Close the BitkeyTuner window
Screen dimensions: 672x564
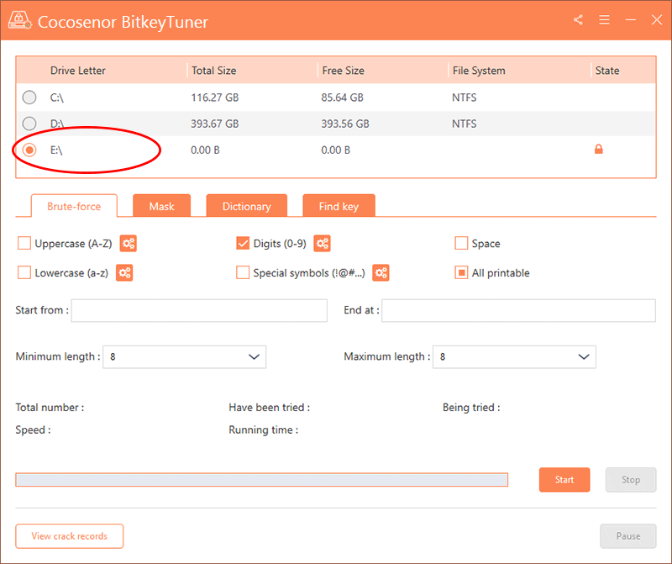point(657,19)
